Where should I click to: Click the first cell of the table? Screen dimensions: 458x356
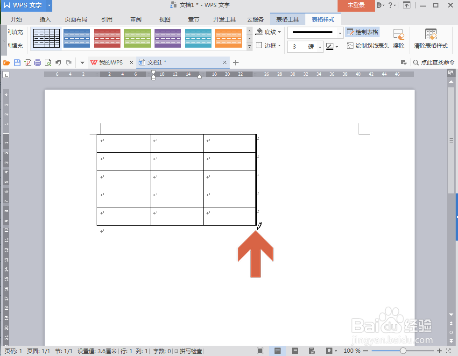[123, 143]
